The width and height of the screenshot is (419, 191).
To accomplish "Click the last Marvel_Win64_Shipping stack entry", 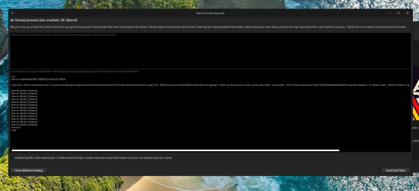I will [24, 124].
